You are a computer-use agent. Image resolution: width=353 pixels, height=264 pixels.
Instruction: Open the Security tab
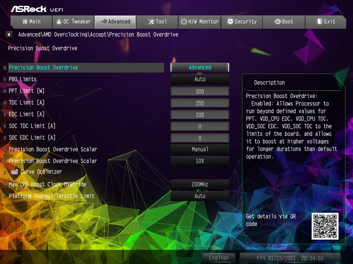[x=242, y=22]
